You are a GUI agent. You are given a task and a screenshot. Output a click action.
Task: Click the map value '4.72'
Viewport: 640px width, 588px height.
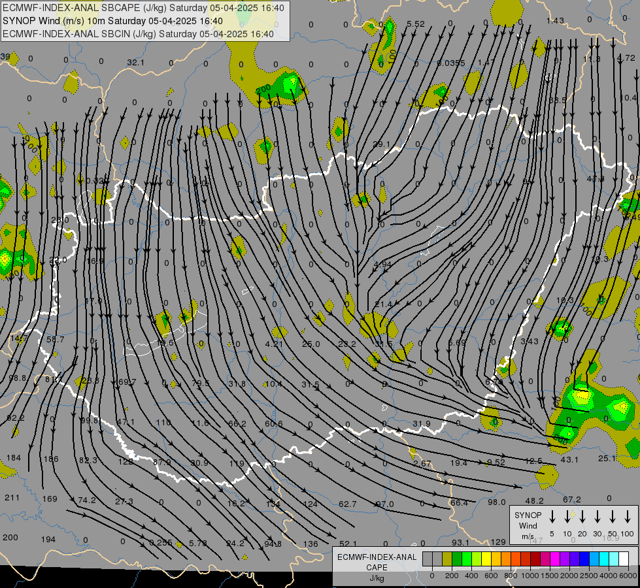click(626, 58)
